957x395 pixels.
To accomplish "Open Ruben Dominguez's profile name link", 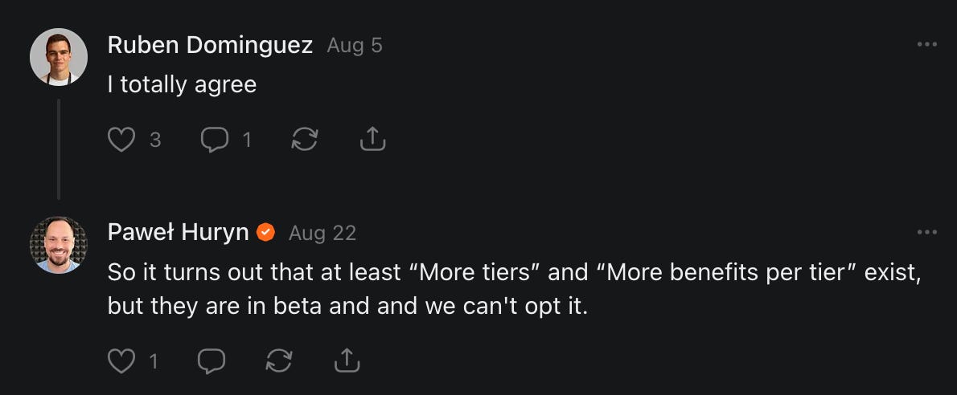I will [210, 45].
